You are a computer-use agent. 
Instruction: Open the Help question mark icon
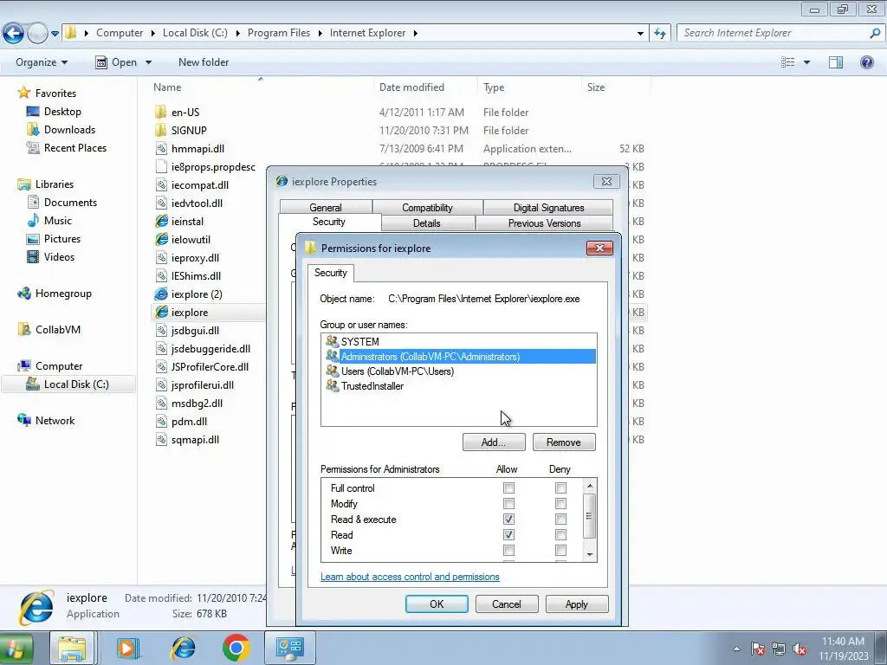click(866, 62)
